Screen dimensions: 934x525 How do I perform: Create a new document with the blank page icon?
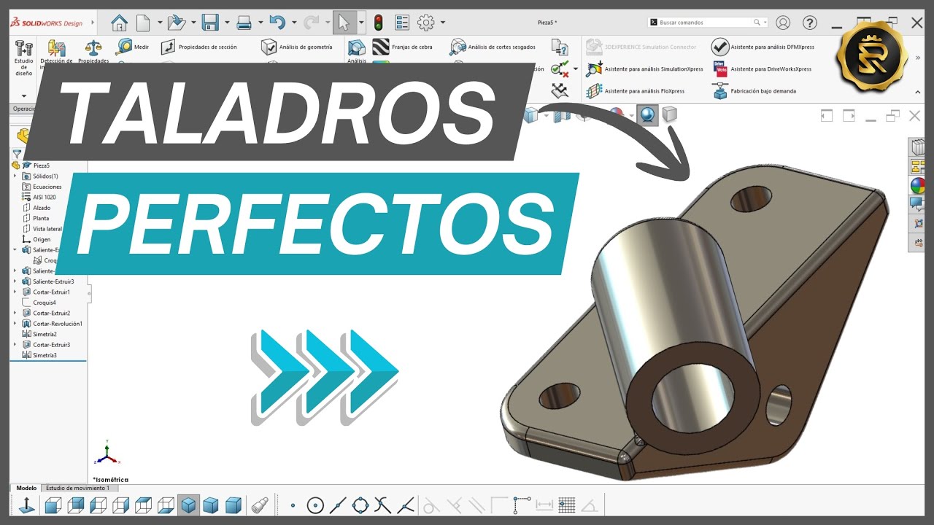143,23
